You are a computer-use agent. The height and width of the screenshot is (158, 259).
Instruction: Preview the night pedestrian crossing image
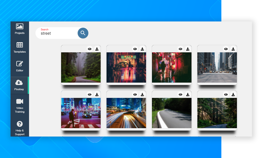[90, 95]
